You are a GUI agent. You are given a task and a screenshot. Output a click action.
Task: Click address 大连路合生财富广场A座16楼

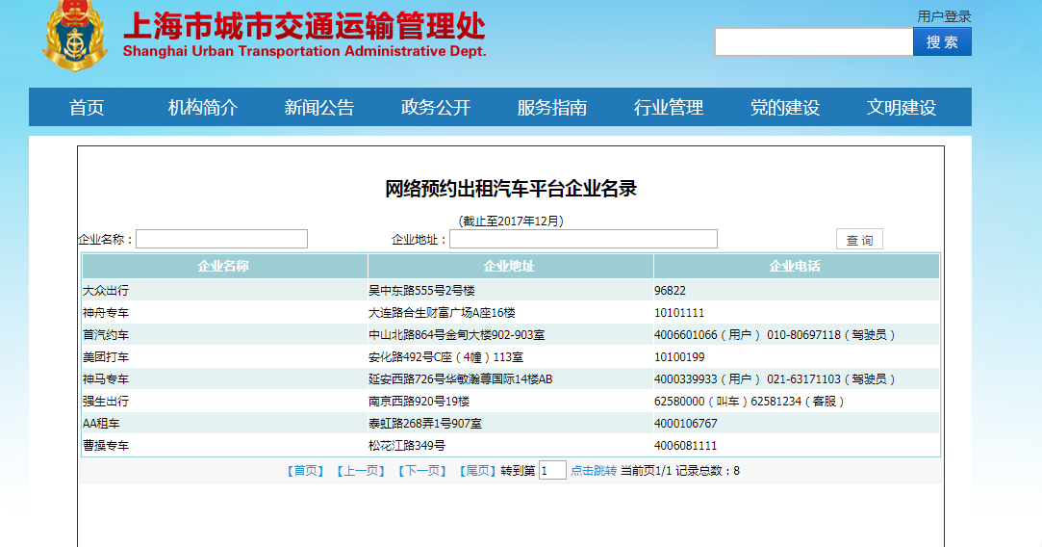point(442,313)
